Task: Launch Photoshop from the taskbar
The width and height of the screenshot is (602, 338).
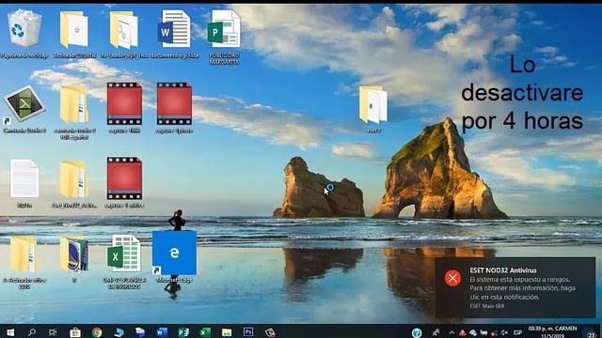Action: coord(248,331)
